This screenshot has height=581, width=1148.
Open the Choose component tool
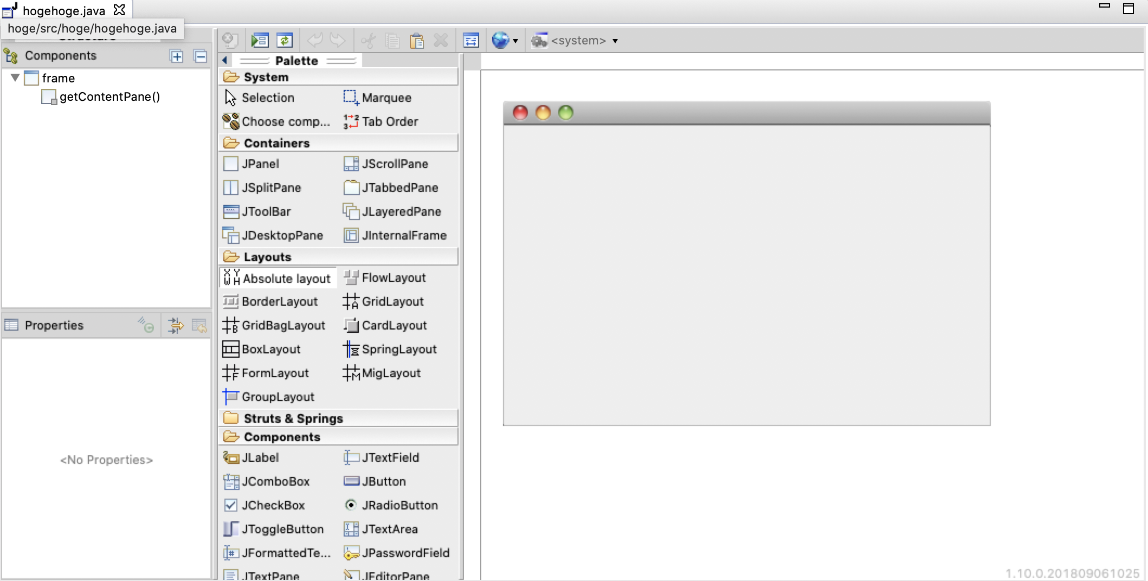click(x=277, y=121)
